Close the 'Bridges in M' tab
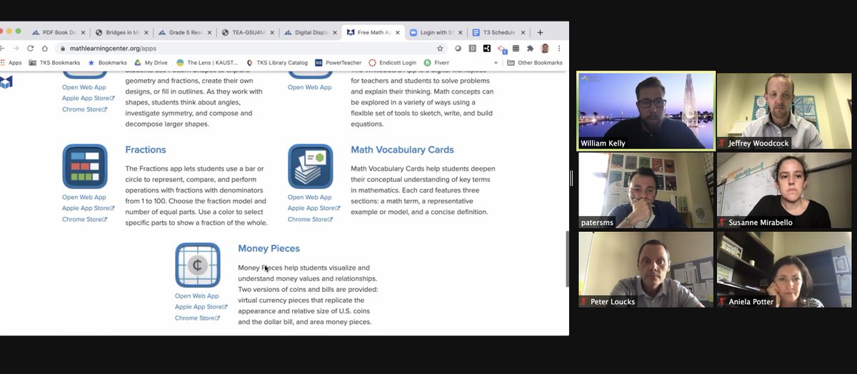The height and width of the screenshot is (374, 857). 146,32
